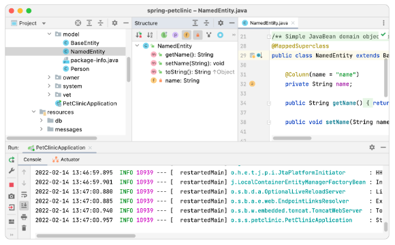Collapse All in Structure panel toolbar
The width and height of the screenshot is (395, 245).
(206, 23)
